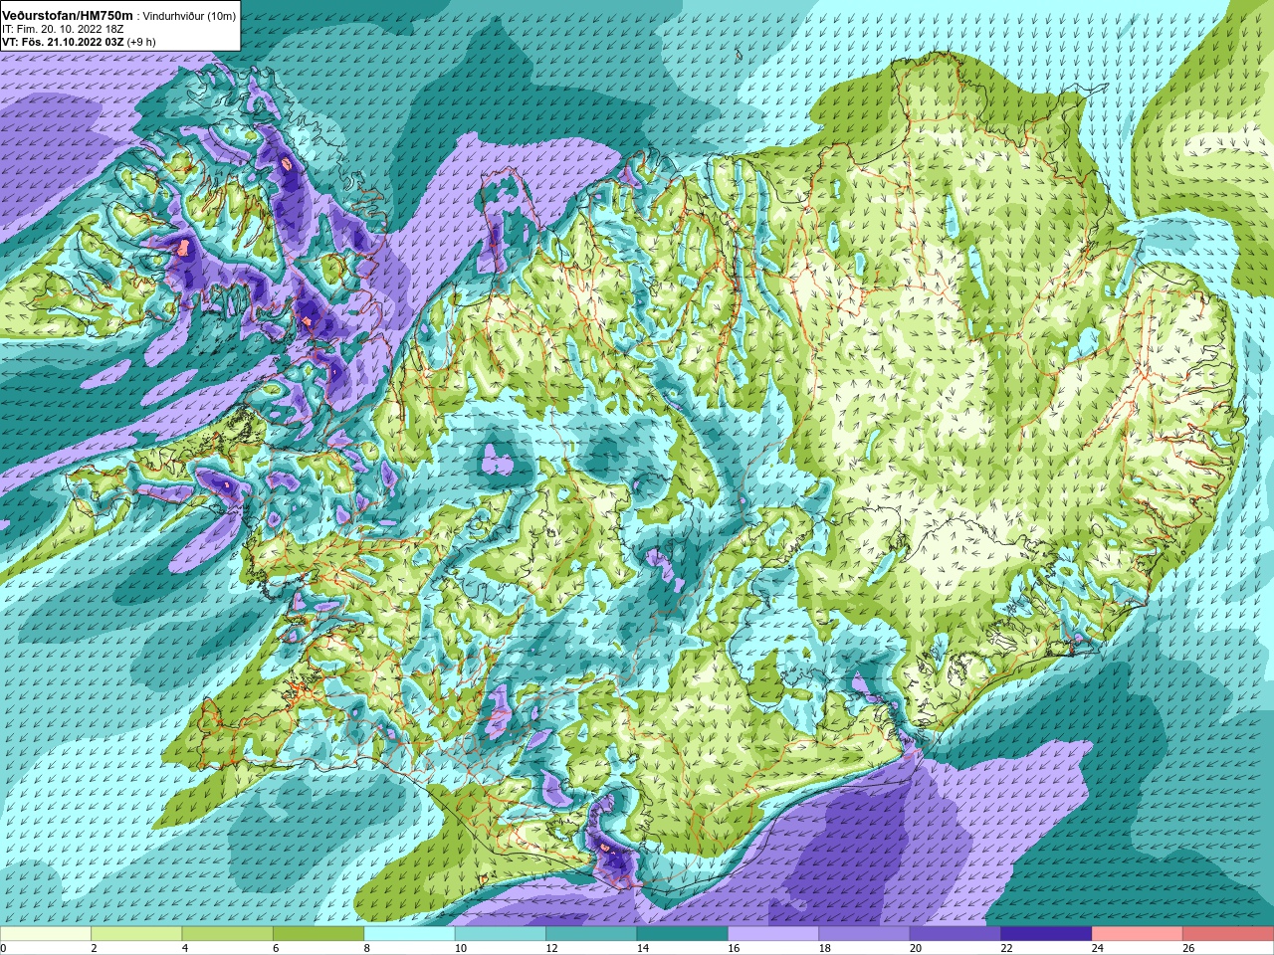Image resolution: width=1274 pixels, height=955 pixels.
Task: Click the medium purple 18–20 legend swatch
Action: pos(865,934)
